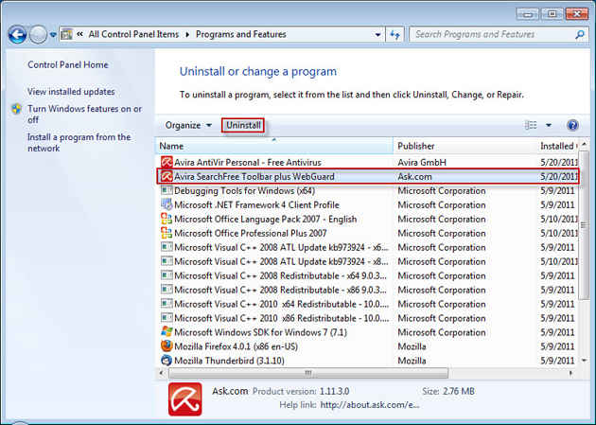Click the Windows SDK for Windows 7 icon

pyautogui.click(x=167, y=332)
